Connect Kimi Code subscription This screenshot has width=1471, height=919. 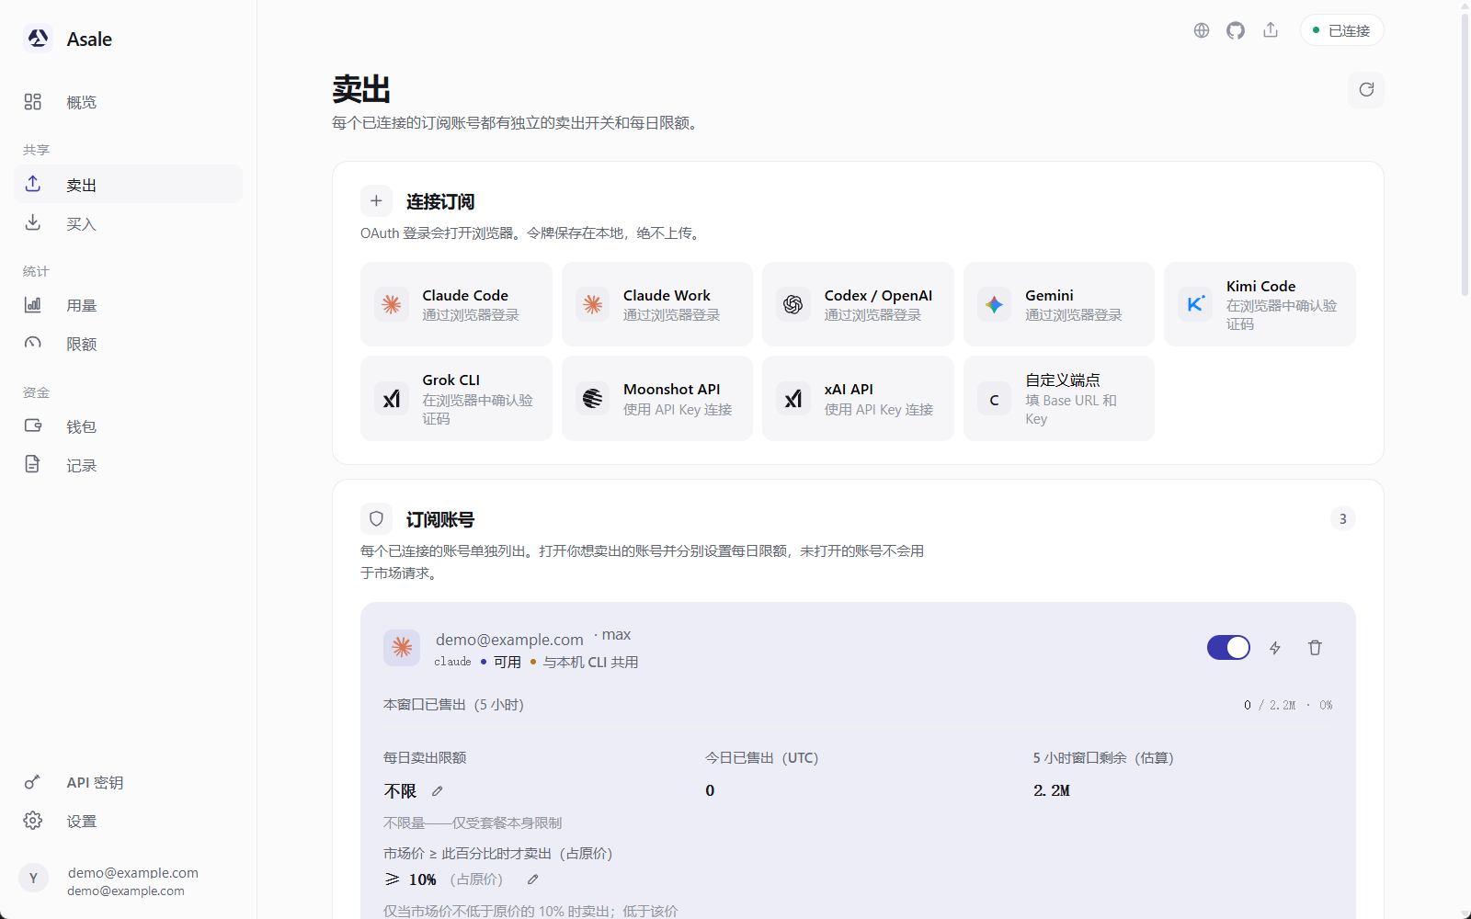pos(1260,304)
